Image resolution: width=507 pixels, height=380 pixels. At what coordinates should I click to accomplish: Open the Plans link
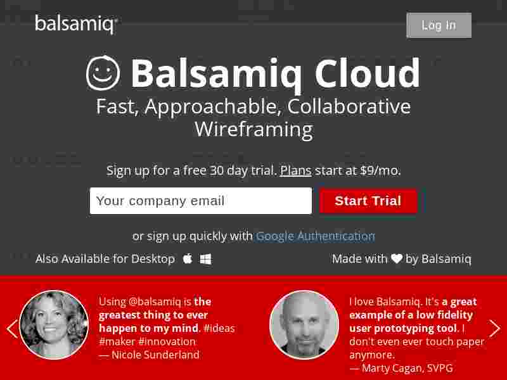tap(295, 170)
